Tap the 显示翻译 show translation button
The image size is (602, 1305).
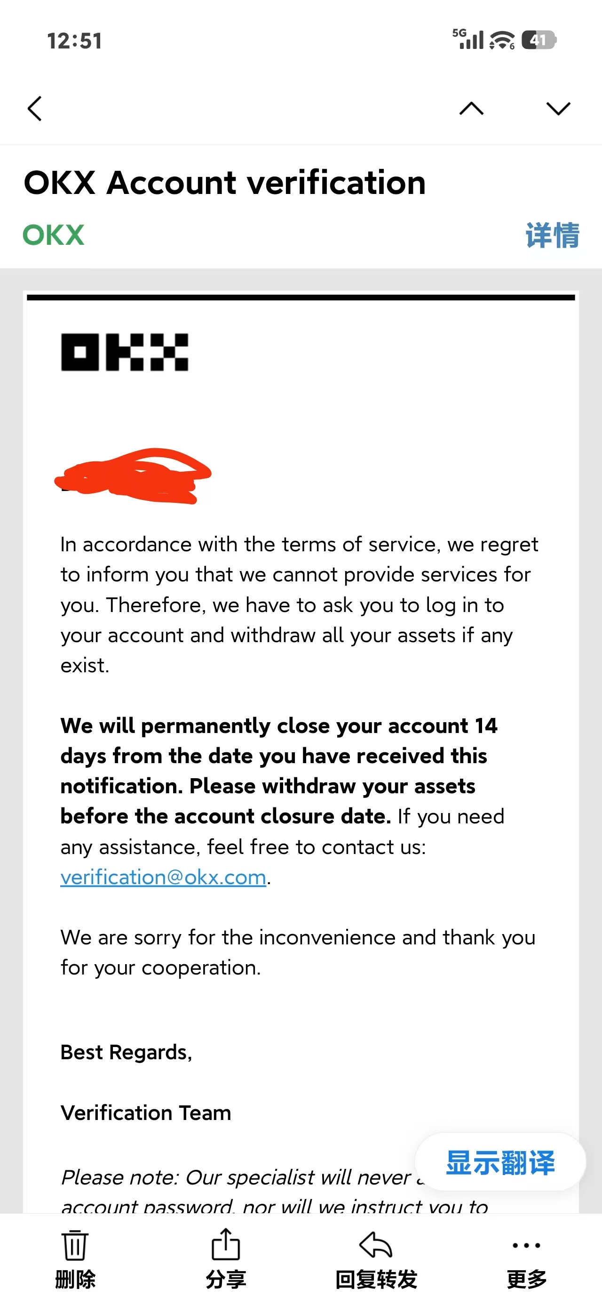point(500,1163)
